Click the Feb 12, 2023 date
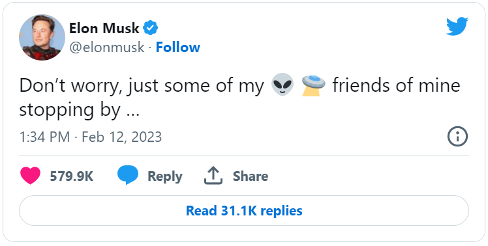488x246 pixels. 122,137
